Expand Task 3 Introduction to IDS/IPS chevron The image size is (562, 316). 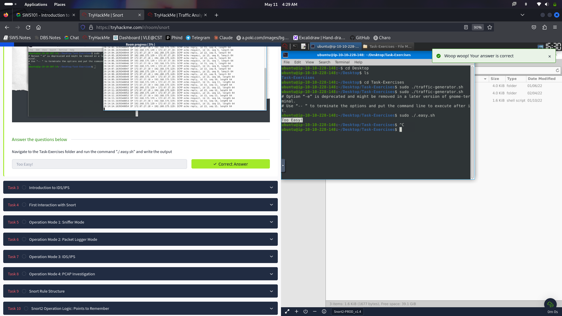pos(271,188)
